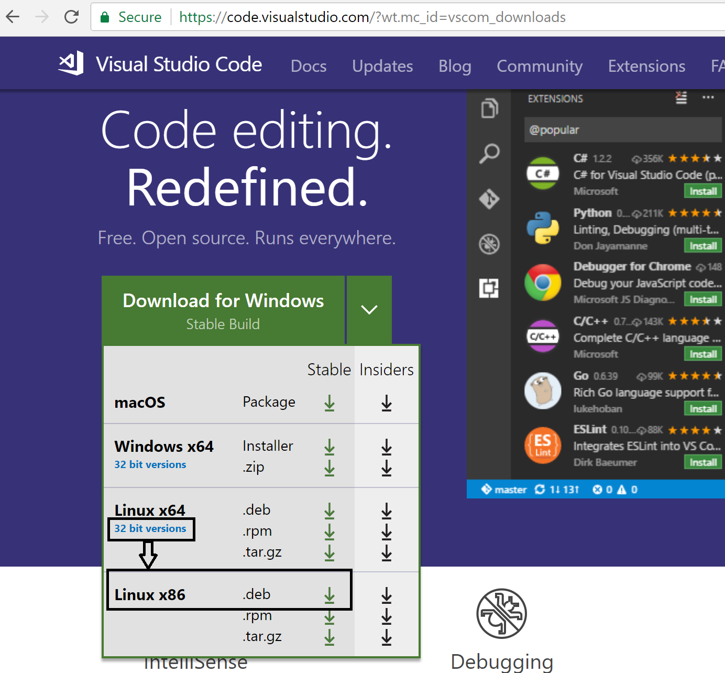725x673 pixels.
Task: Download Linux x86 .rpm Insiders build
Action: click(387, 617)
